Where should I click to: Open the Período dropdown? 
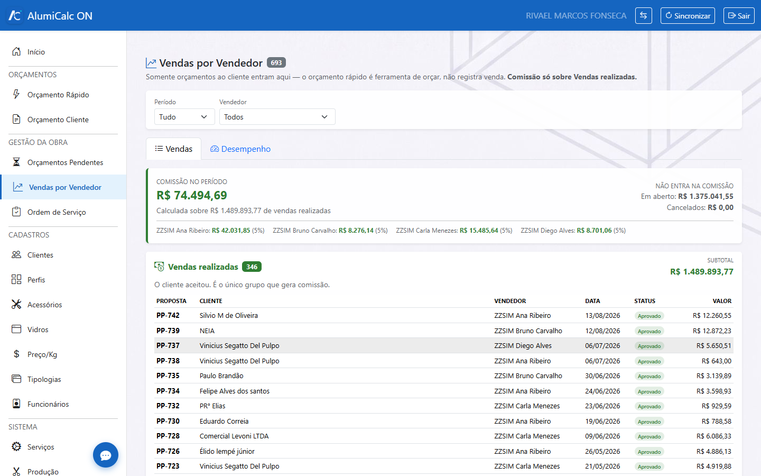click(184, 117)
